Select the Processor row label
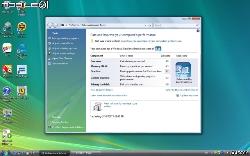 pos(96,61)
